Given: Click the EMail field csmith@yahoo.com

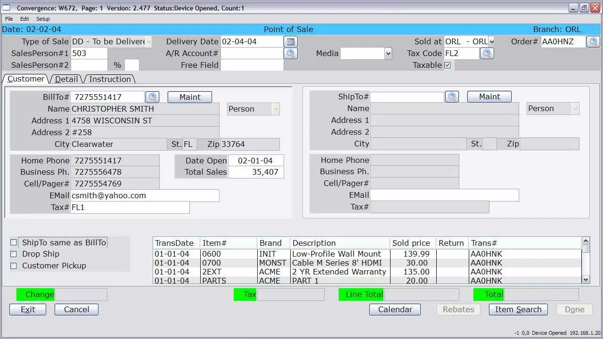Looking at the screenshot, I should tap(145, 195).
